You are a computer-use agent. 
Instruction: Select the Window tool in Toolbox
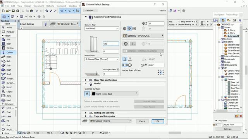point(8,48)
